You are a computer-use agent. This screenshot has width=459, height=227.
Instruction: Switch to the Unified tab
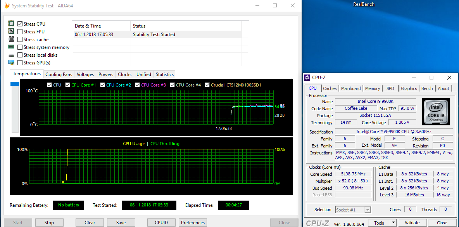(x=144, y=75)
